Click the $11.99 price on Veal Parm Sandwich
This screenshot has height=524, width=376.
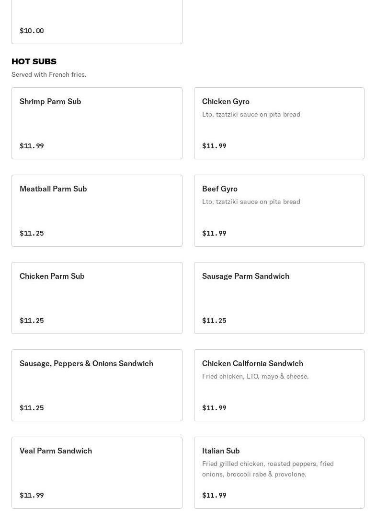(x=32, y=495)
